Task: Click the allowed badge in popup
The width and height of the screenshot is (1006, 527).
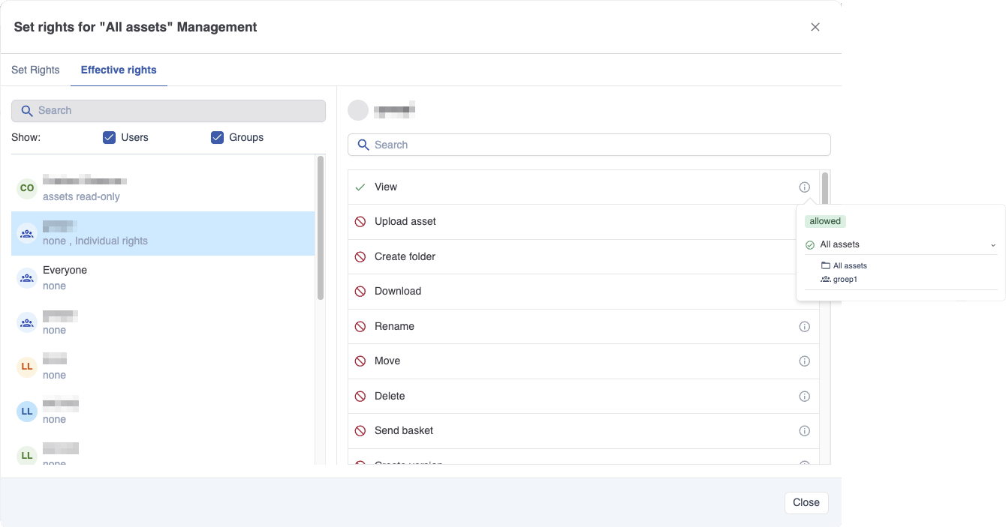Action: point(825,222)
